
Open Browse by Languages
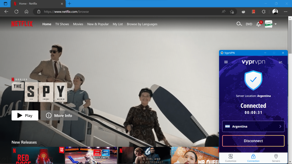point(142,24)
